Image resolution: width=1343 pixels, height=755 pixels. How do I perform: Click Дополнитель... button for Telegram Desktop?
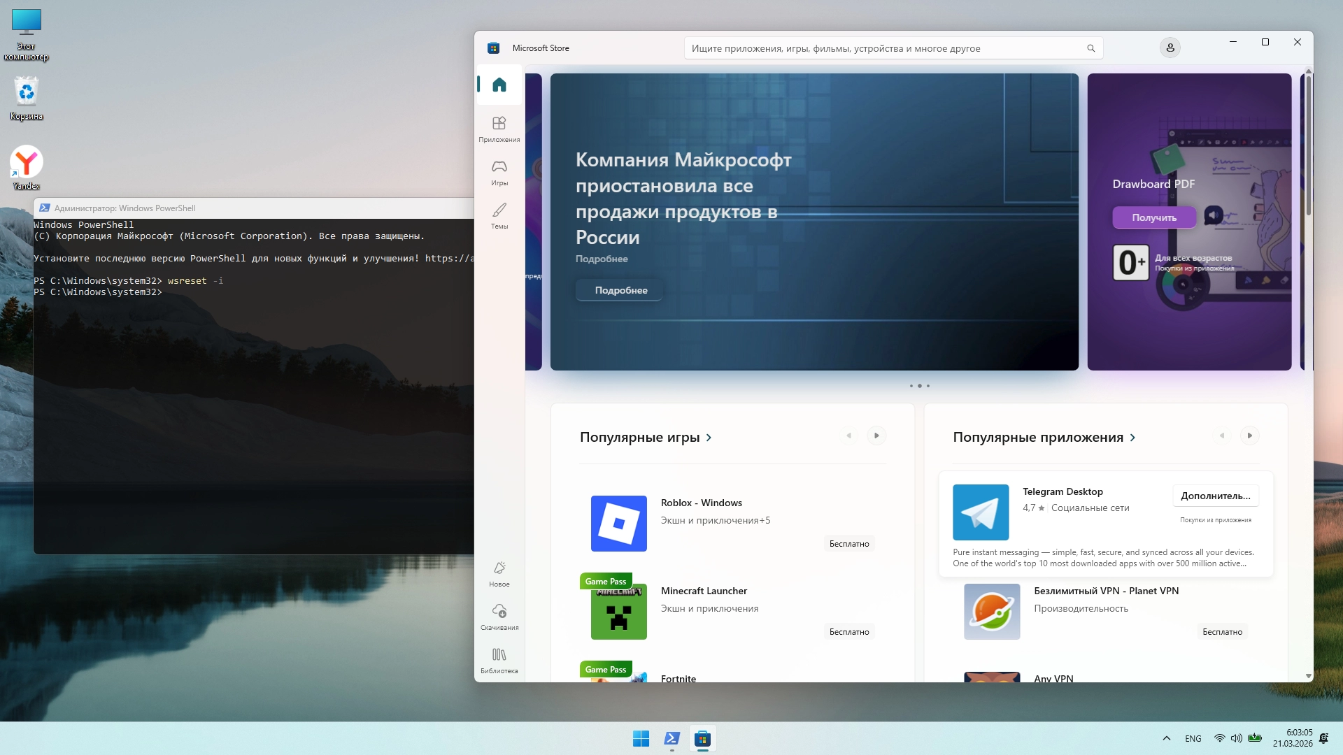(1215, 496)
